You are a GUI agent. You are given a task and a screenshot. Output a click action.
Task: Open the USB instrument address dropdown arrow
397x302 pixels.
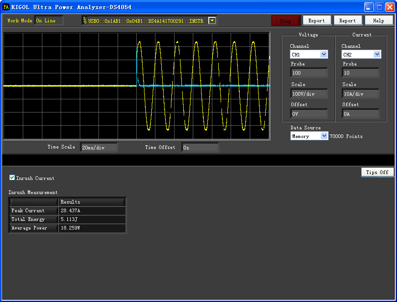(212, 20)
